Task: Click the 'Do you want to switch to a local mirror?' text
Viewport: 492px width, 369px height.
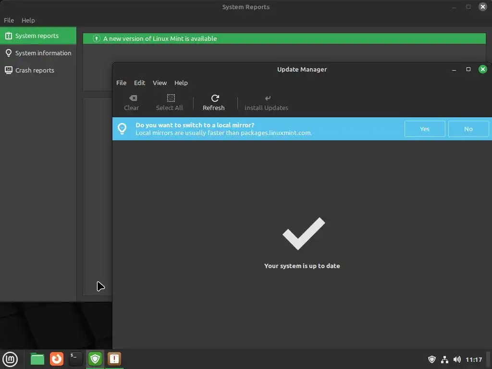Action: [x=195, y=125]
